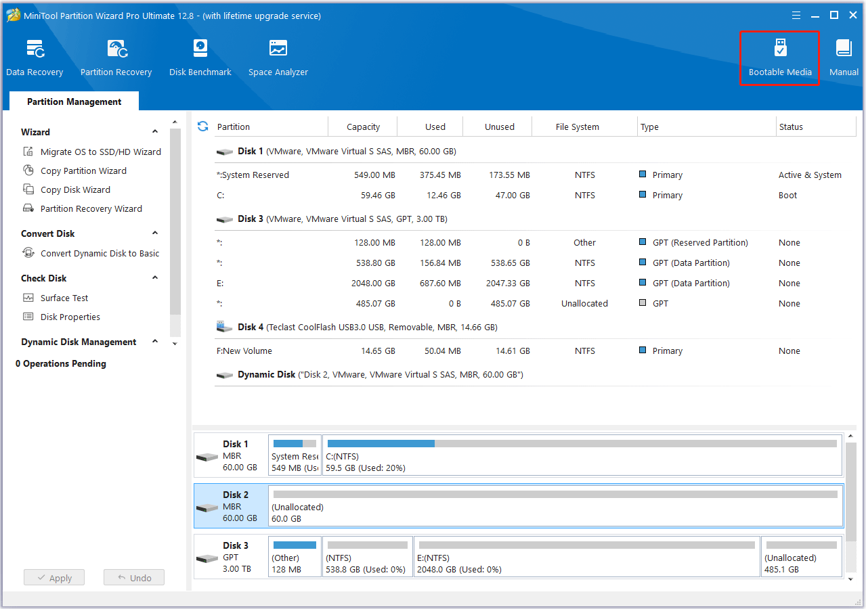Select the F:New Volume partition row
866x609 pixels.
coord(535,351)
